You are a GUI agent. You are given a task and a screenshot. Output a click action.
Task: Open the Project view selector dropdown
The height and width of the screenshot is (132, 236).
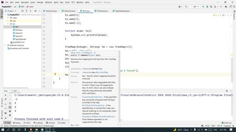[x=10, y=11]
